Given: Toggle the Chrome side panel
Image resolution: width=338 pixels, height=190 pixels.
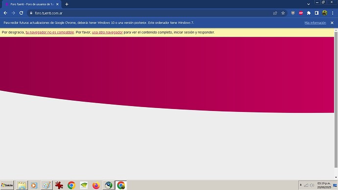Looking at the screenshot, I should pyautogui.click(x=316, y=13).
